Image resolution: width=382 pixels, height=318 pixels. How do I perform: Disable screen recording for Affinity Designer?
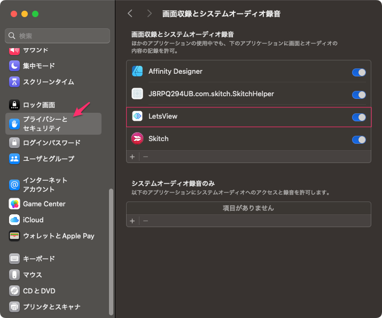[358, 72]
